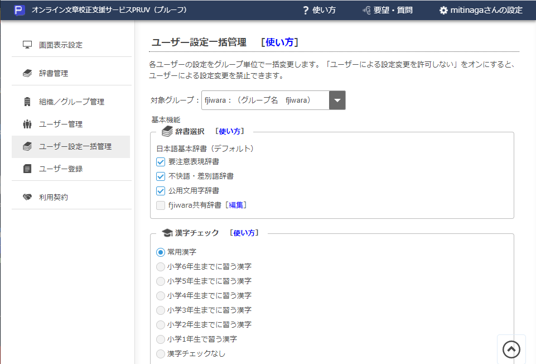Viewport: 536px width, 364px height.
Task: Open the 対象グループ dropdown
Action: coord(339,100)
